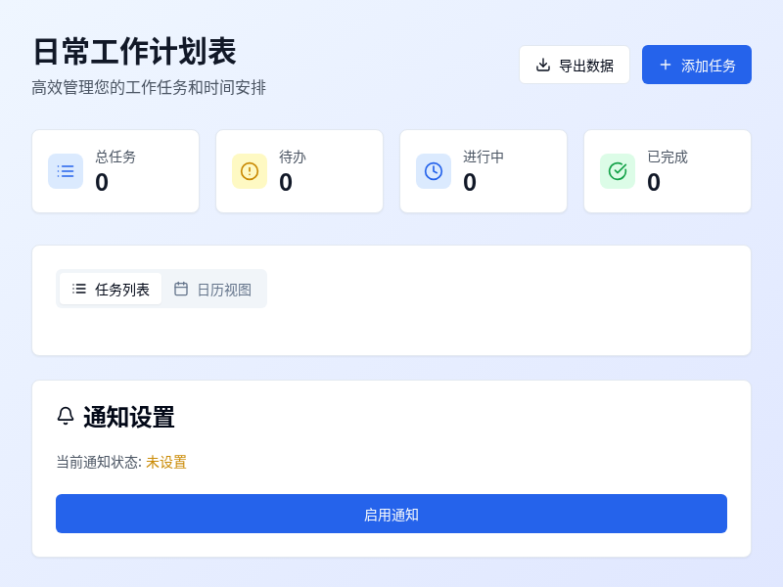The image size is (783, 587).
Task: Click the 日常工作计划表 heading
Action: click(x=134, y=52)
